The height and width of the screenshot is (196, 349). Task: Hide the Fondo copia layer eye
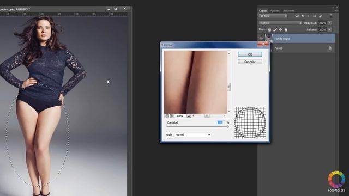coord(261,39)
